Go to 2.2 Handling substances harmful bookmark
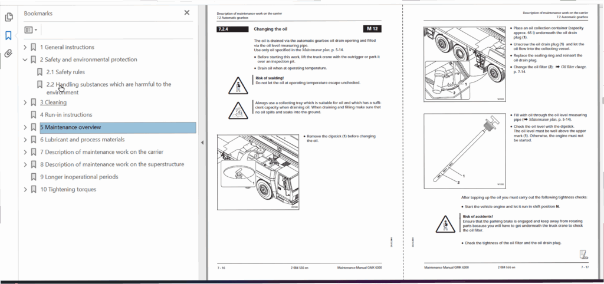Viewport: 604px width, 284px height. click(x=109, y=88)
